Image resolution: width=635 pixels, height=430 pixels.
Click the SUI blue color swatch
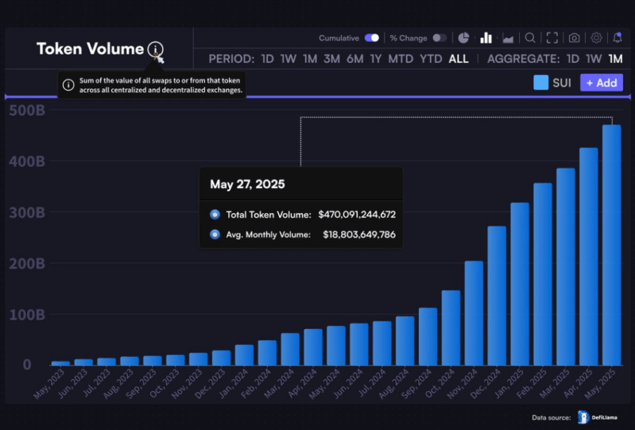541,83
